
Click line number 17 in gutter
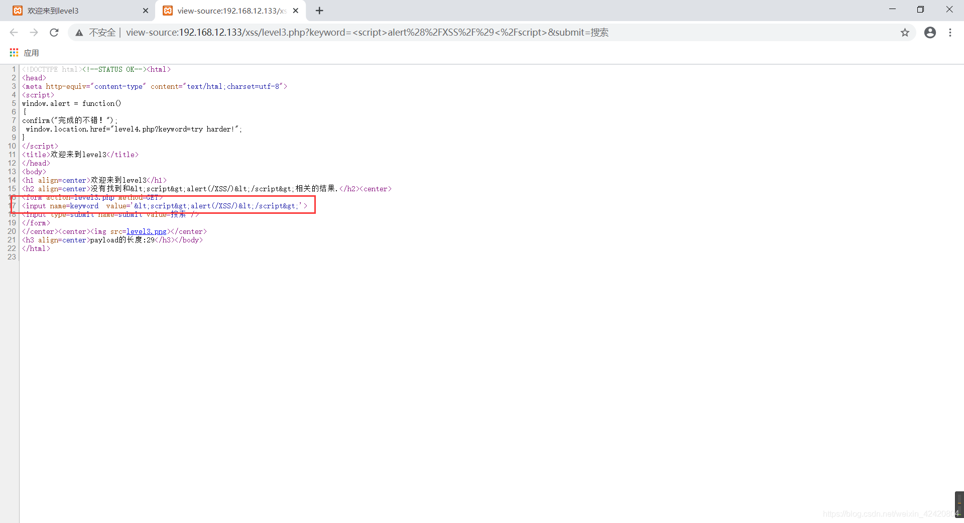[13, 206]
